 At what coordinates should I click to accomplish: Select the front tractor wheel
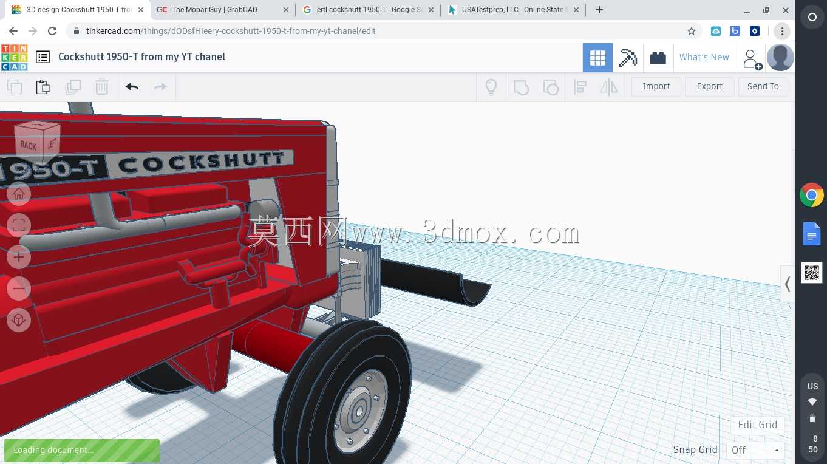pyautogui.click(x=343, y=394)
